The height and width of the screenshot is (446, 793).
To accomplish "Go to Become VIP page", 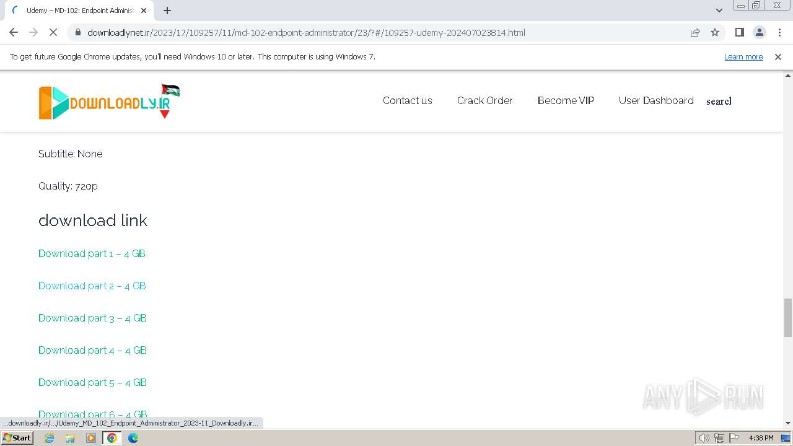I will pos(566,100).
